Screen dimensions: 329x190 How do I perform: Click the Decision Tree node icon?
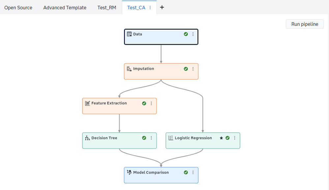pos(87,138)
